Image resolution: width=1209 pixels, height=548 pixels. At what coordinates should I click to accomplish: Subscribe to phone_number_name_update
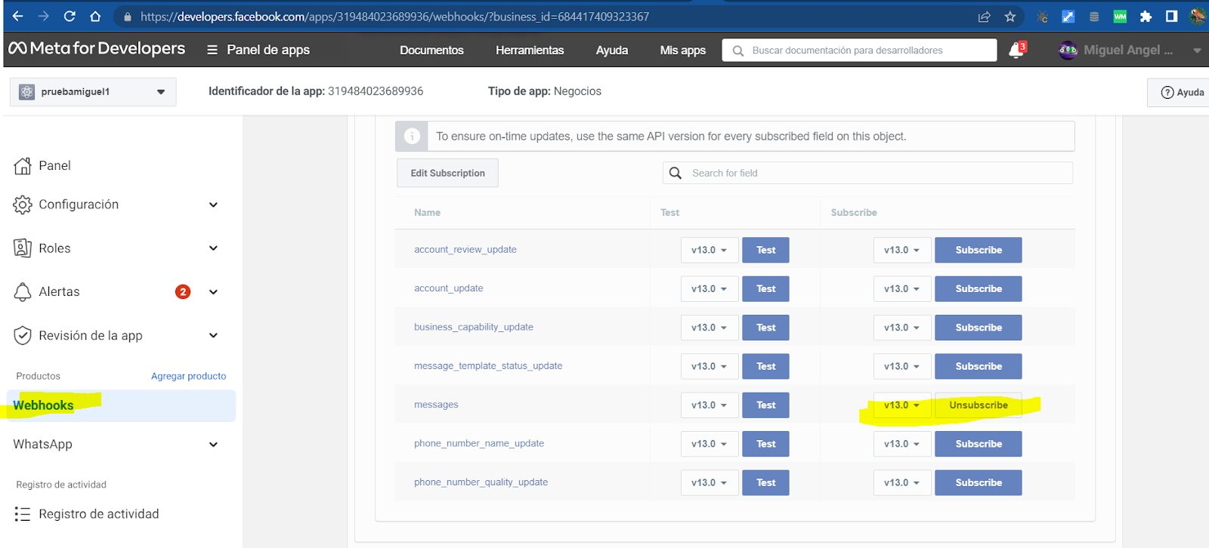click(x=979, y=444)
